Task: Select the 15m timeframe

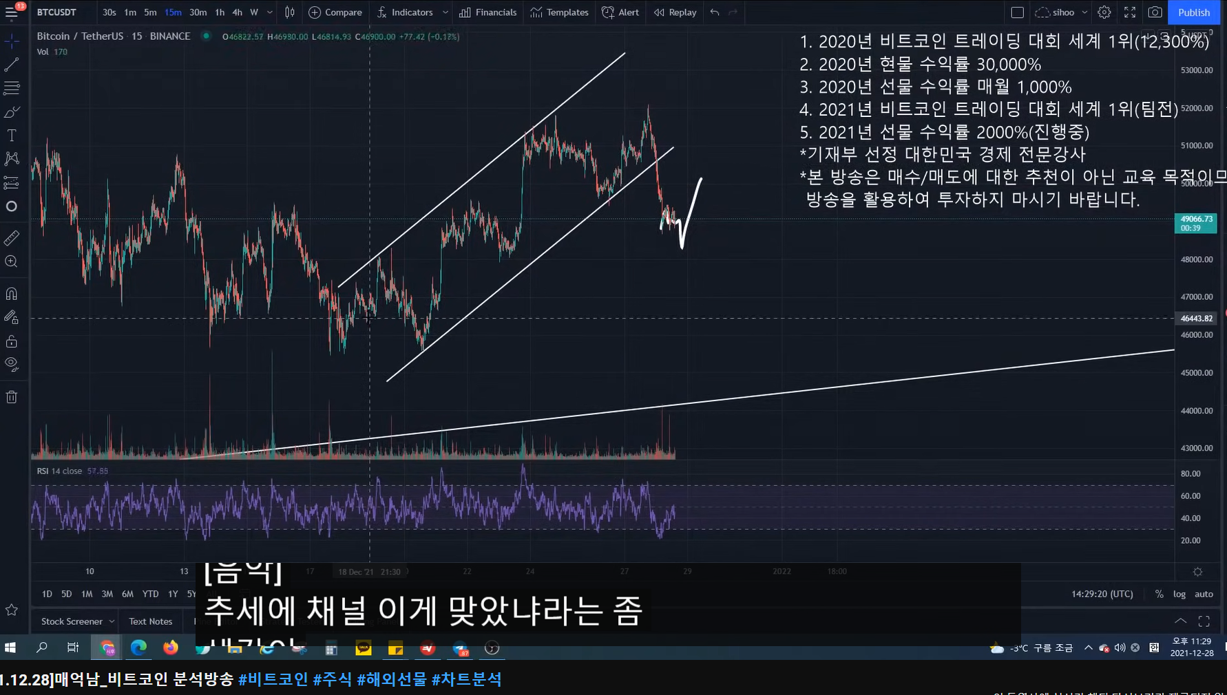Action: click(173, 12)
